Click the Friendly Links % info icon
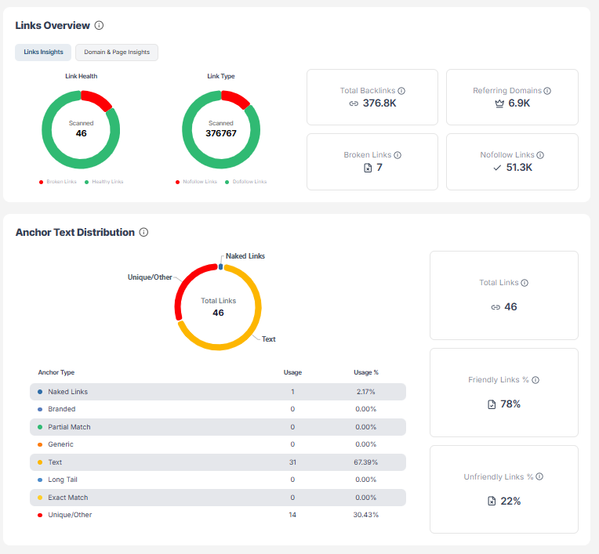Viewport: 599px width, 554px height. tap(535, 380)
